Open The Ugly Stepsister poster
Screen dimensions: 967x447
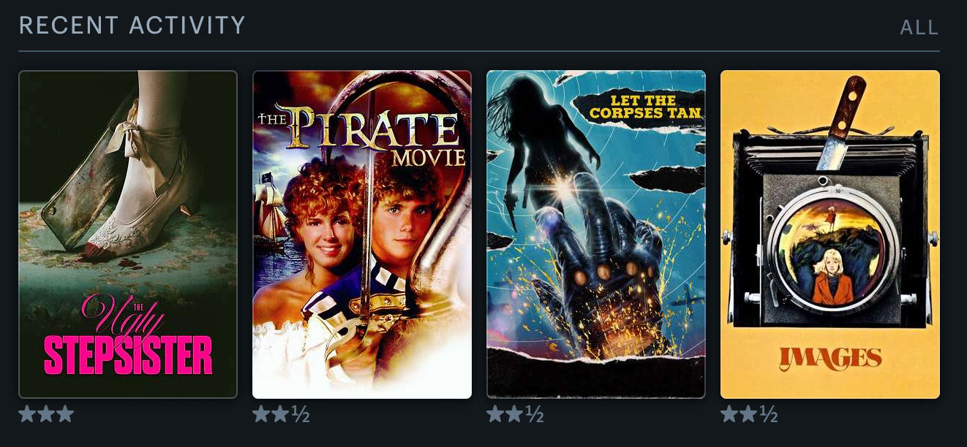pos(128,234)
